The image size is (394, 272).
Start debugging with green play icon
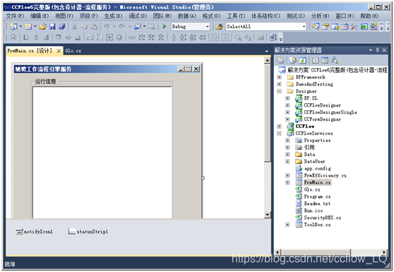pyautogui.click(x=165, y=26)
